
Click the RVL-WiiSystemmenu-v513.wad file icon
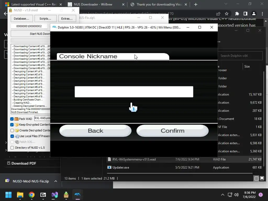109,159
